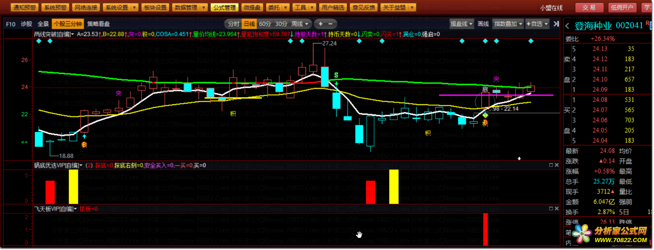The height and width of the screenshot is (250, 654).
Task: Click the yellow diamond marker near 22.14
Action: click(485, 115)
